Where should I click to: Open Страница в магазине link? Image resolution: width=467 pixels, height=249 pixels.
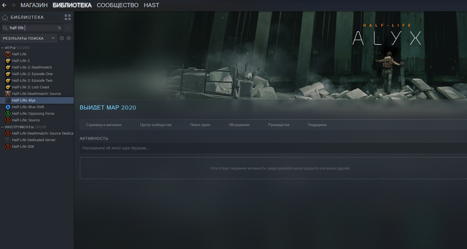pyautogui.click(x=104, y=125)
